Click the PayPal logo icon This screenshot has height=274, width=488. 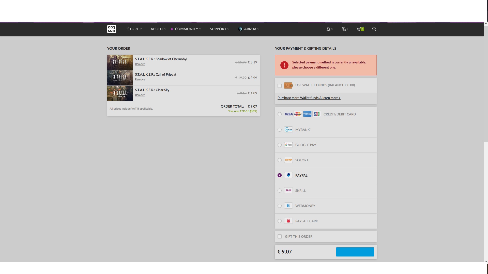coord(288,175)
